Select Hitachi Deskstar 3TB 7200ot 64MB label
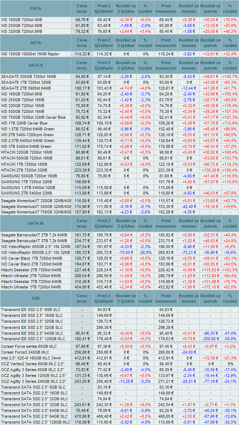Image resolution: width=239 pixels, height=425 pixels. (x=31, y=282)
